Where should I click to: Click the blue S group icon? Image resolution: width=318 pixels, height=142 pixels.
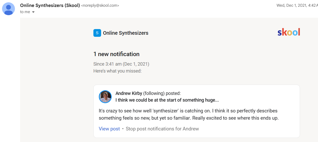pyautogui.click(x=97, y=33)
